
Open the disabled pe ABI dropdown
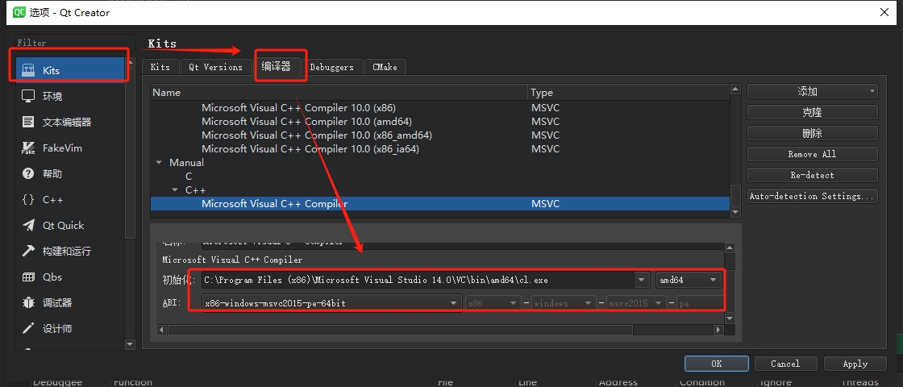pyautogui.click(x=700, y=303)
